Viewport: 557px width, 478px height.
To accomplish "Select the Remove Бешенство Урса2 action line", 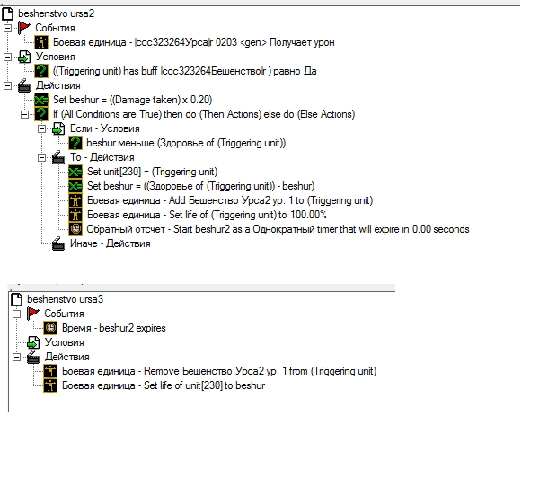I will pyautogui.click(x=219, y=371).
